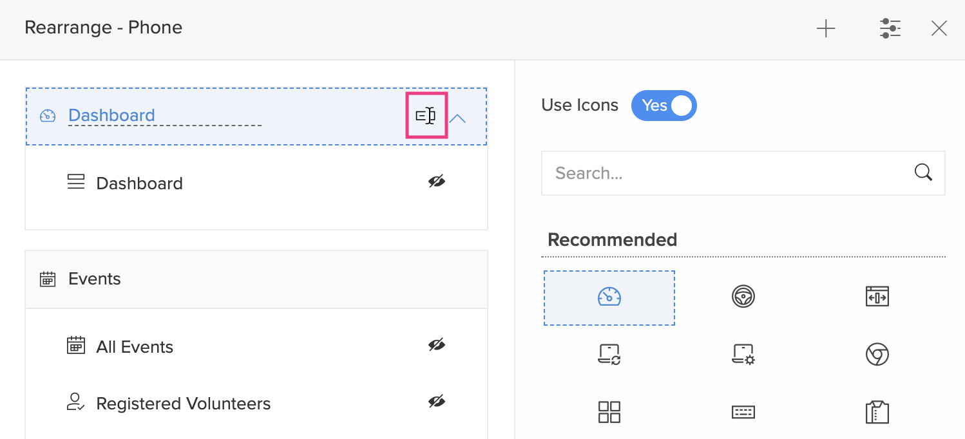Select the laptop settings gear icon
The width and height of the screenshot is (965, 439).
coord(743,355)
